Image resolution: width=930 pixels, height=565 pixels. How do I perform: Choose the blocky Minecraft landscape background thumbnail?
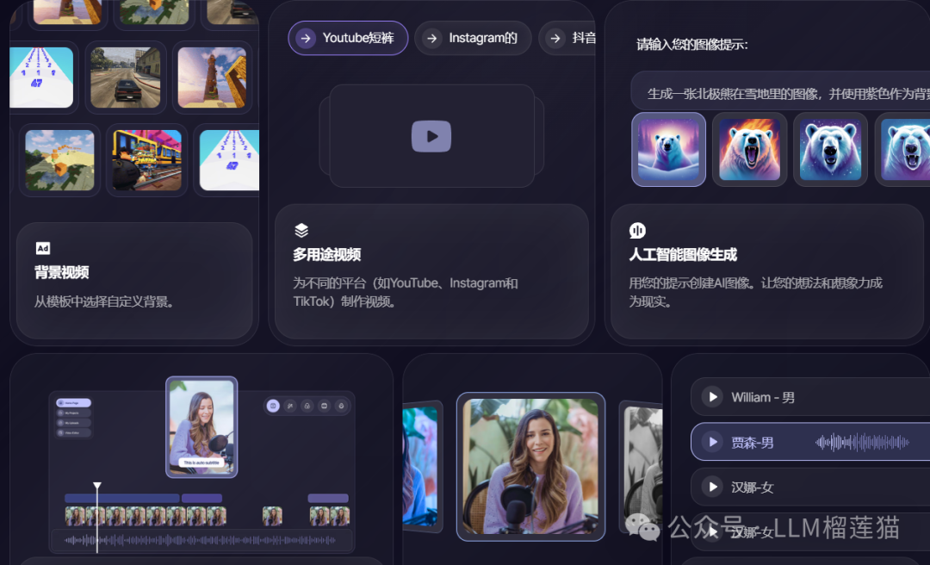click(59, 160)
